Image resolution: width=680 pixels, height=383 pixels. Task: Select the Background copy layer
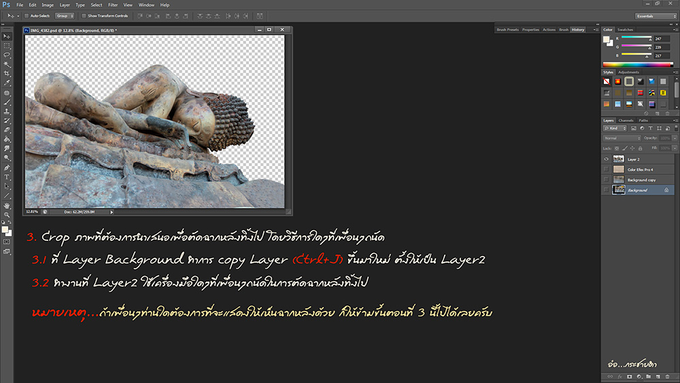pyautogui.click(x=641, y=180)
